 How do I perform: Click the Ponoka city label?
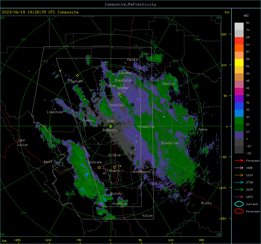point(132,60)
